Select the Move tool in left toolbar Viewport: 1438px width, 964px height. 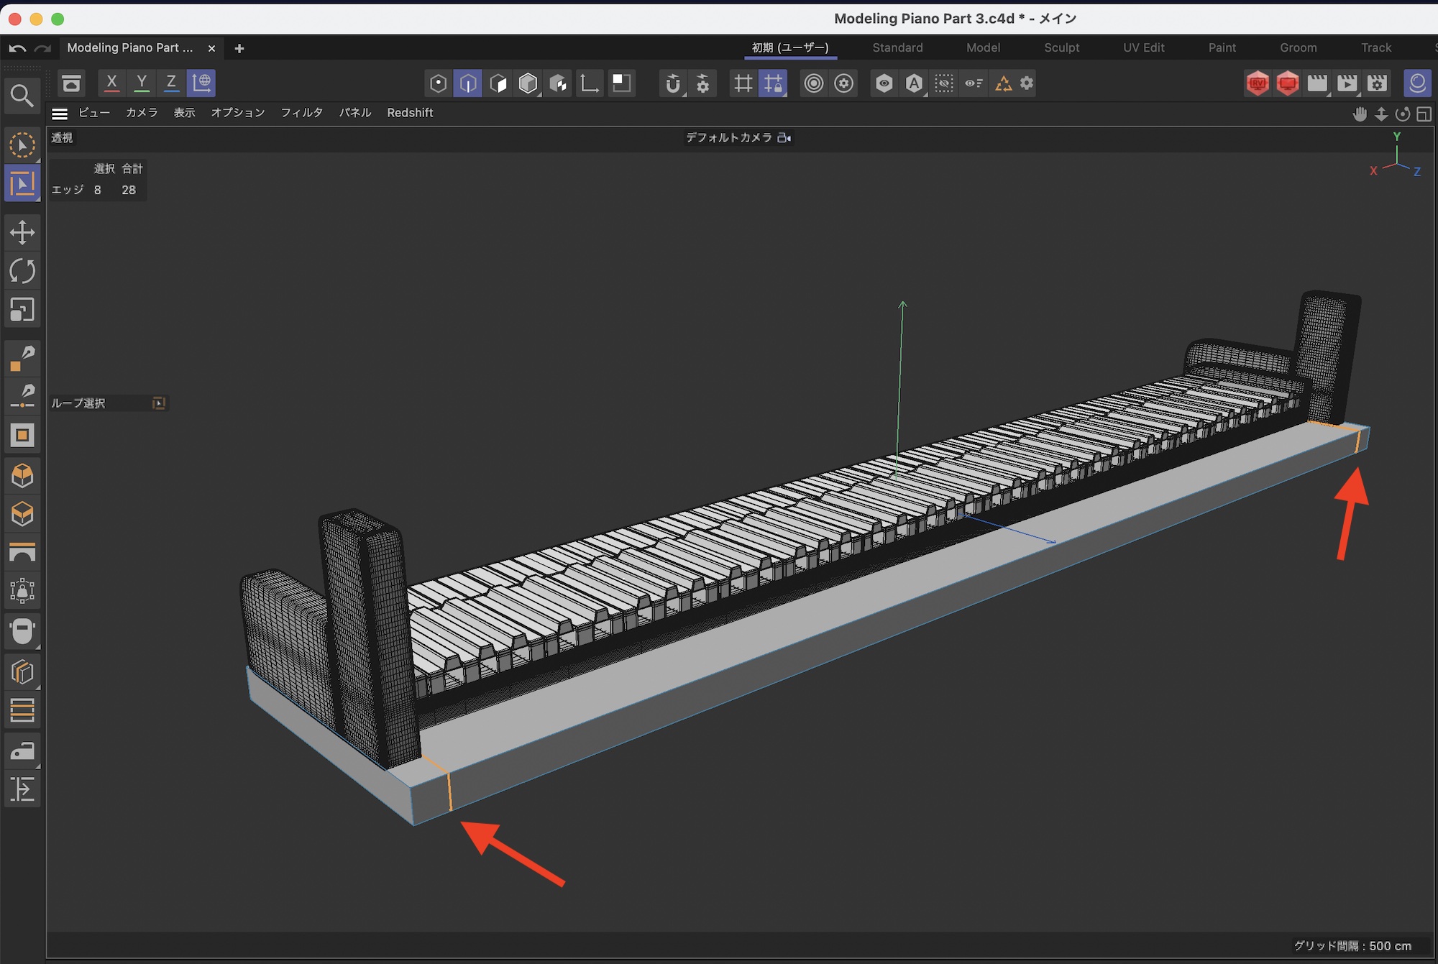22,232
